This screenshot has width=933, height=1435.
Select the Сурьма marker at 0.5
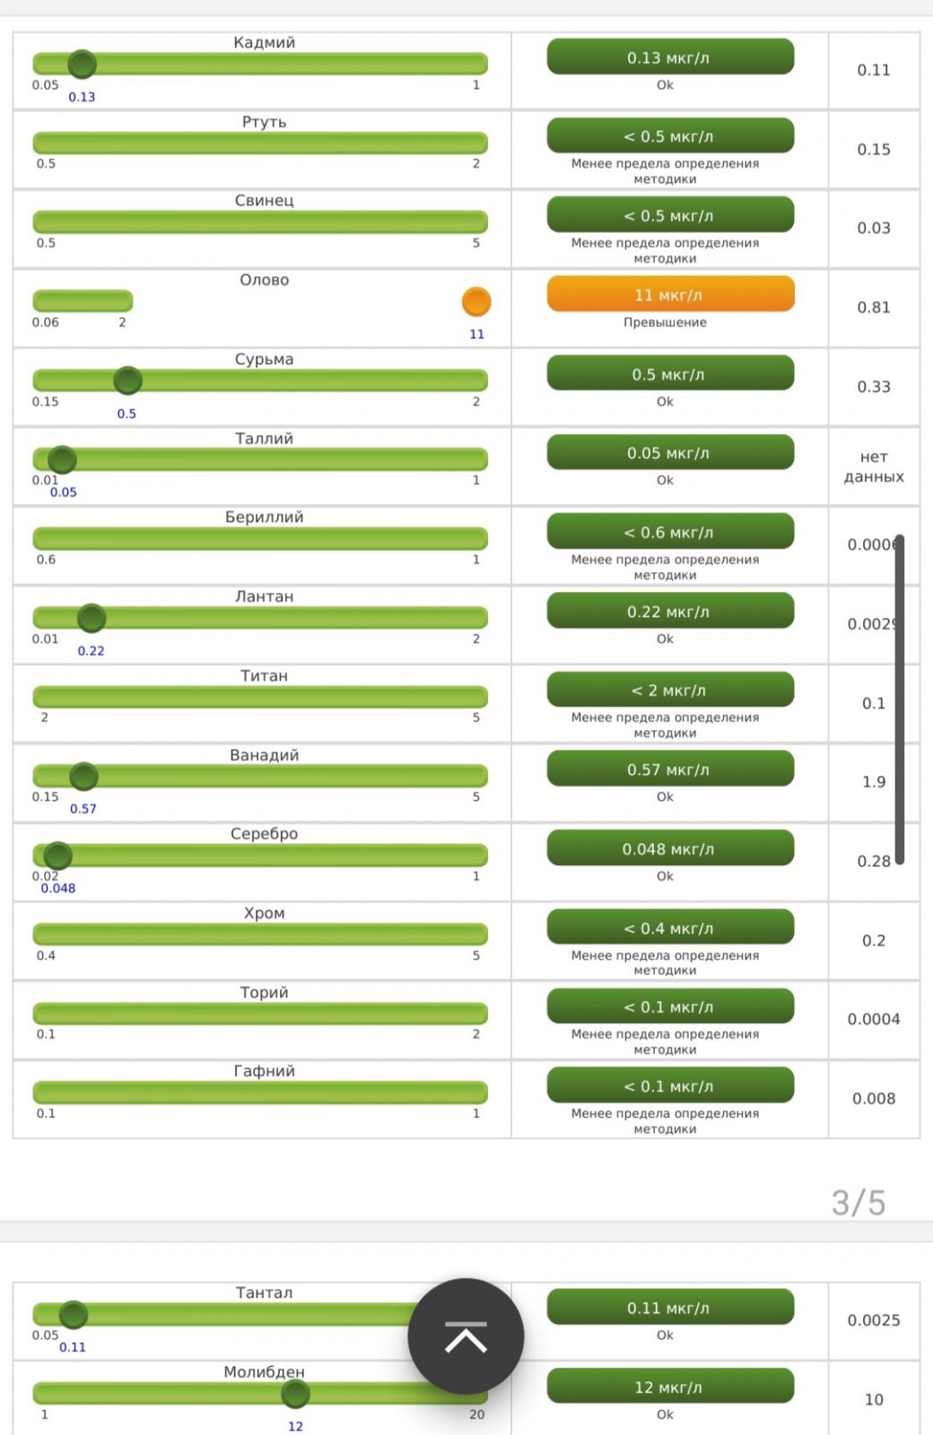pyautogui.click(x=127, y=380)
